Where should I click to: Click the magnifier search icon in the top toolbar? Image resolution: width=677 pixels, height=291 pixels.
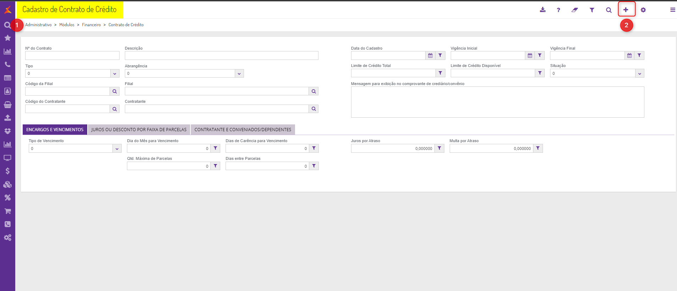tap(609, 10)
